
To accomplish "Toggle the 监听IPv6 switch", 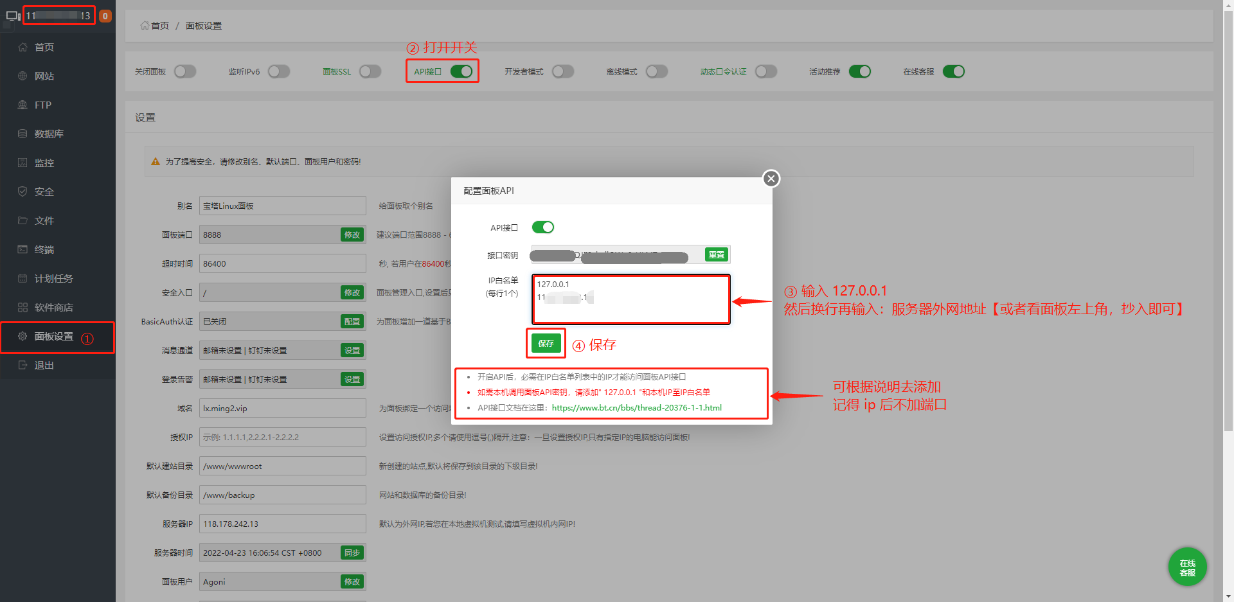I will (279, 71).
